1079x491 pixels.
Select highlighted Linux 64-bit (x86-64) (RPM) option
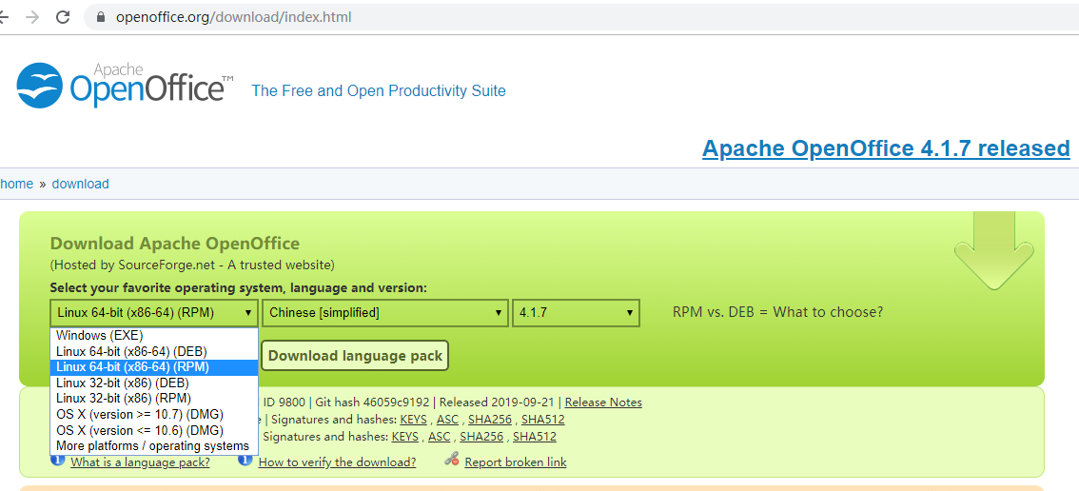point(154,367)
